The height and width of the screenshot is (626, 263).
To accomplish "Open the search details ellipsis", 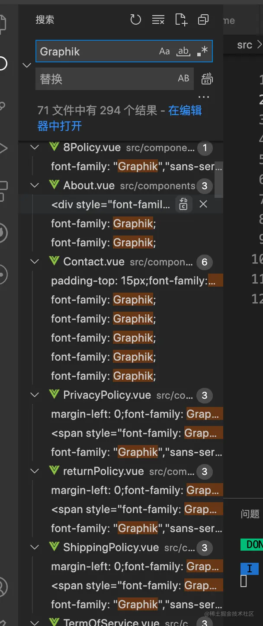I will (203, 97).
